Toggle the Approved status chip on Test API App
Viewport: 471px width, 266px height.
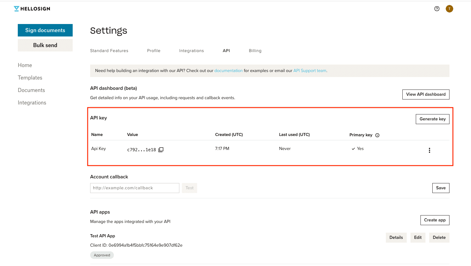[102, 255]
